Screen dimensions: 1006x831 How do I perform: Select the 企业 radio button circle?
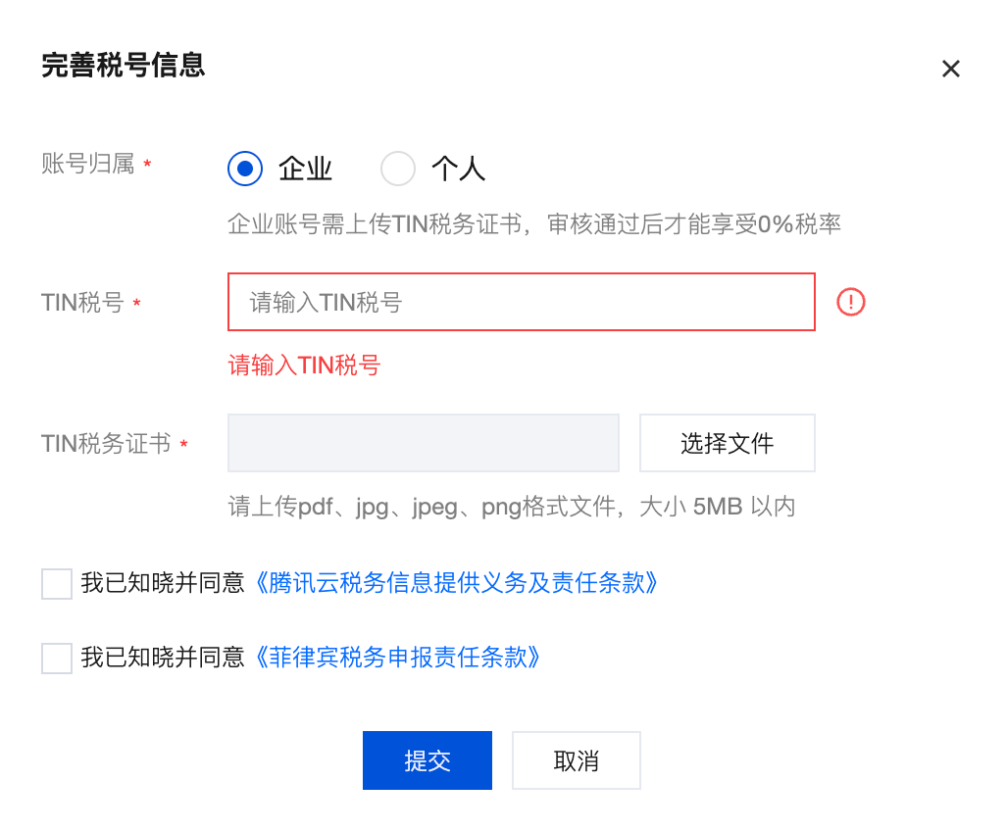coord(245,169)
